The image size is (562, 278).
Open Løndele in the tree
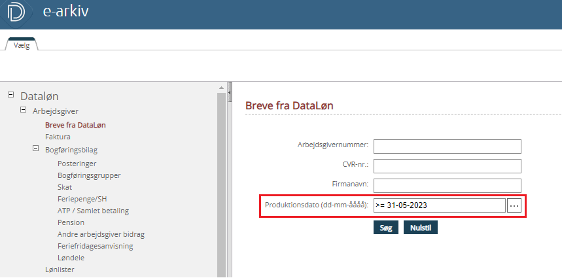coord(71,258)
